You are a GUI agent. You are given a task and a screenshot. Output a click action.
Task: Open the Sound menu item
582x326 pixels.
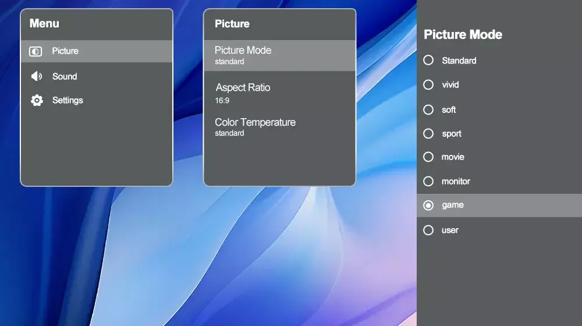(x=65, y=76)
